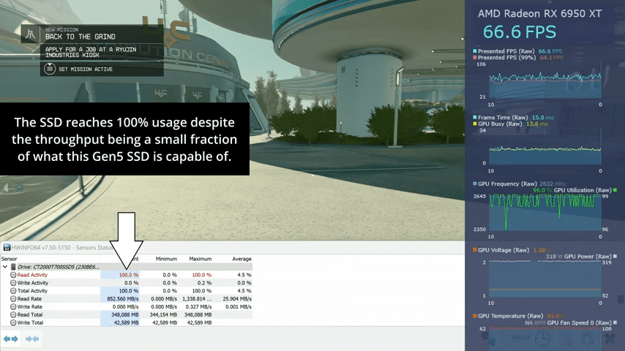Click the 0.001 MB/s average write rate
625x351 pixels.
click(239, 307)
